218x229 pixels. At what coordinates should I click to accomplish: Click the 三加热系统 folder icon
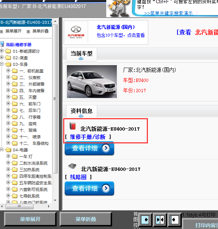click(15, 170)
